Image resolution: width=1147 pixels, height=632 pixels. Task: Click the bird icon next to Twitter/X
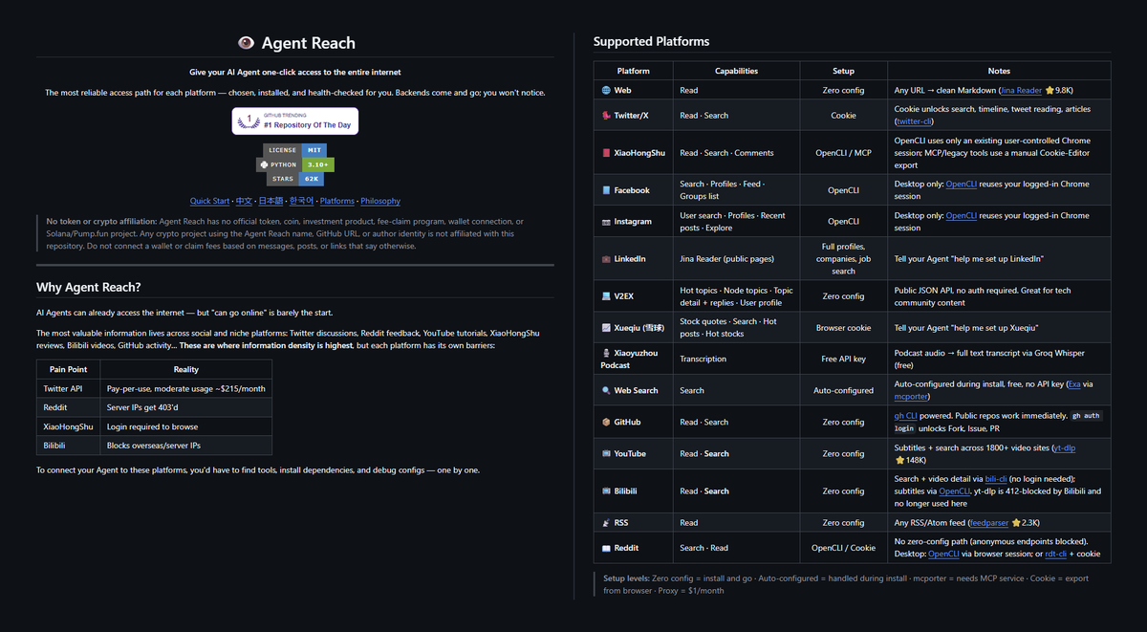click(606, 116)
